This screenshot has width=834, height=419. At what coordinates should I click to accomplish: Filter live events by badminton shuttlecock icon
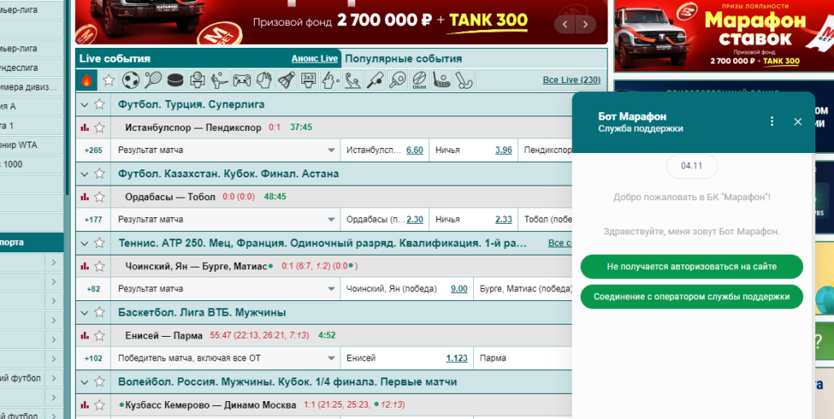[x=286, y=81]
